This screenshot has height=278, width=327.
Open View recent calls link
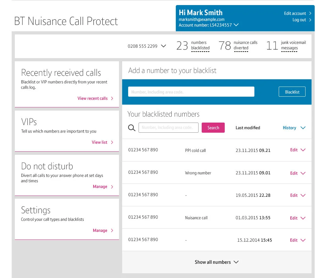tap(92, 98)
